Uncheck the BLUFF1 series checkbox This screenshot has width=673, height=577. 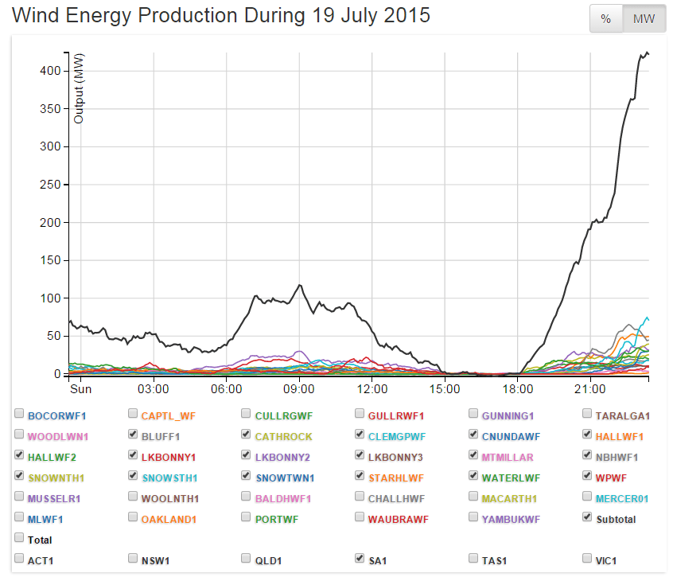click(x=133, y=435)
